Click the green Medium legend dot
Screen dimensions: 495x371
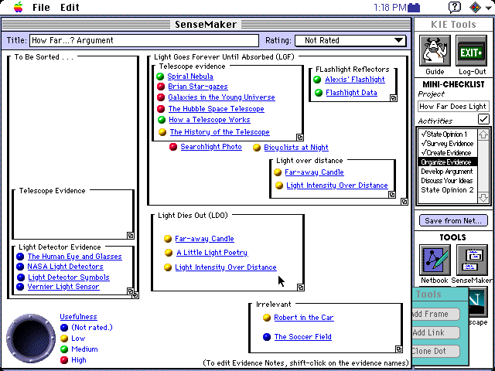pos(64,349)
